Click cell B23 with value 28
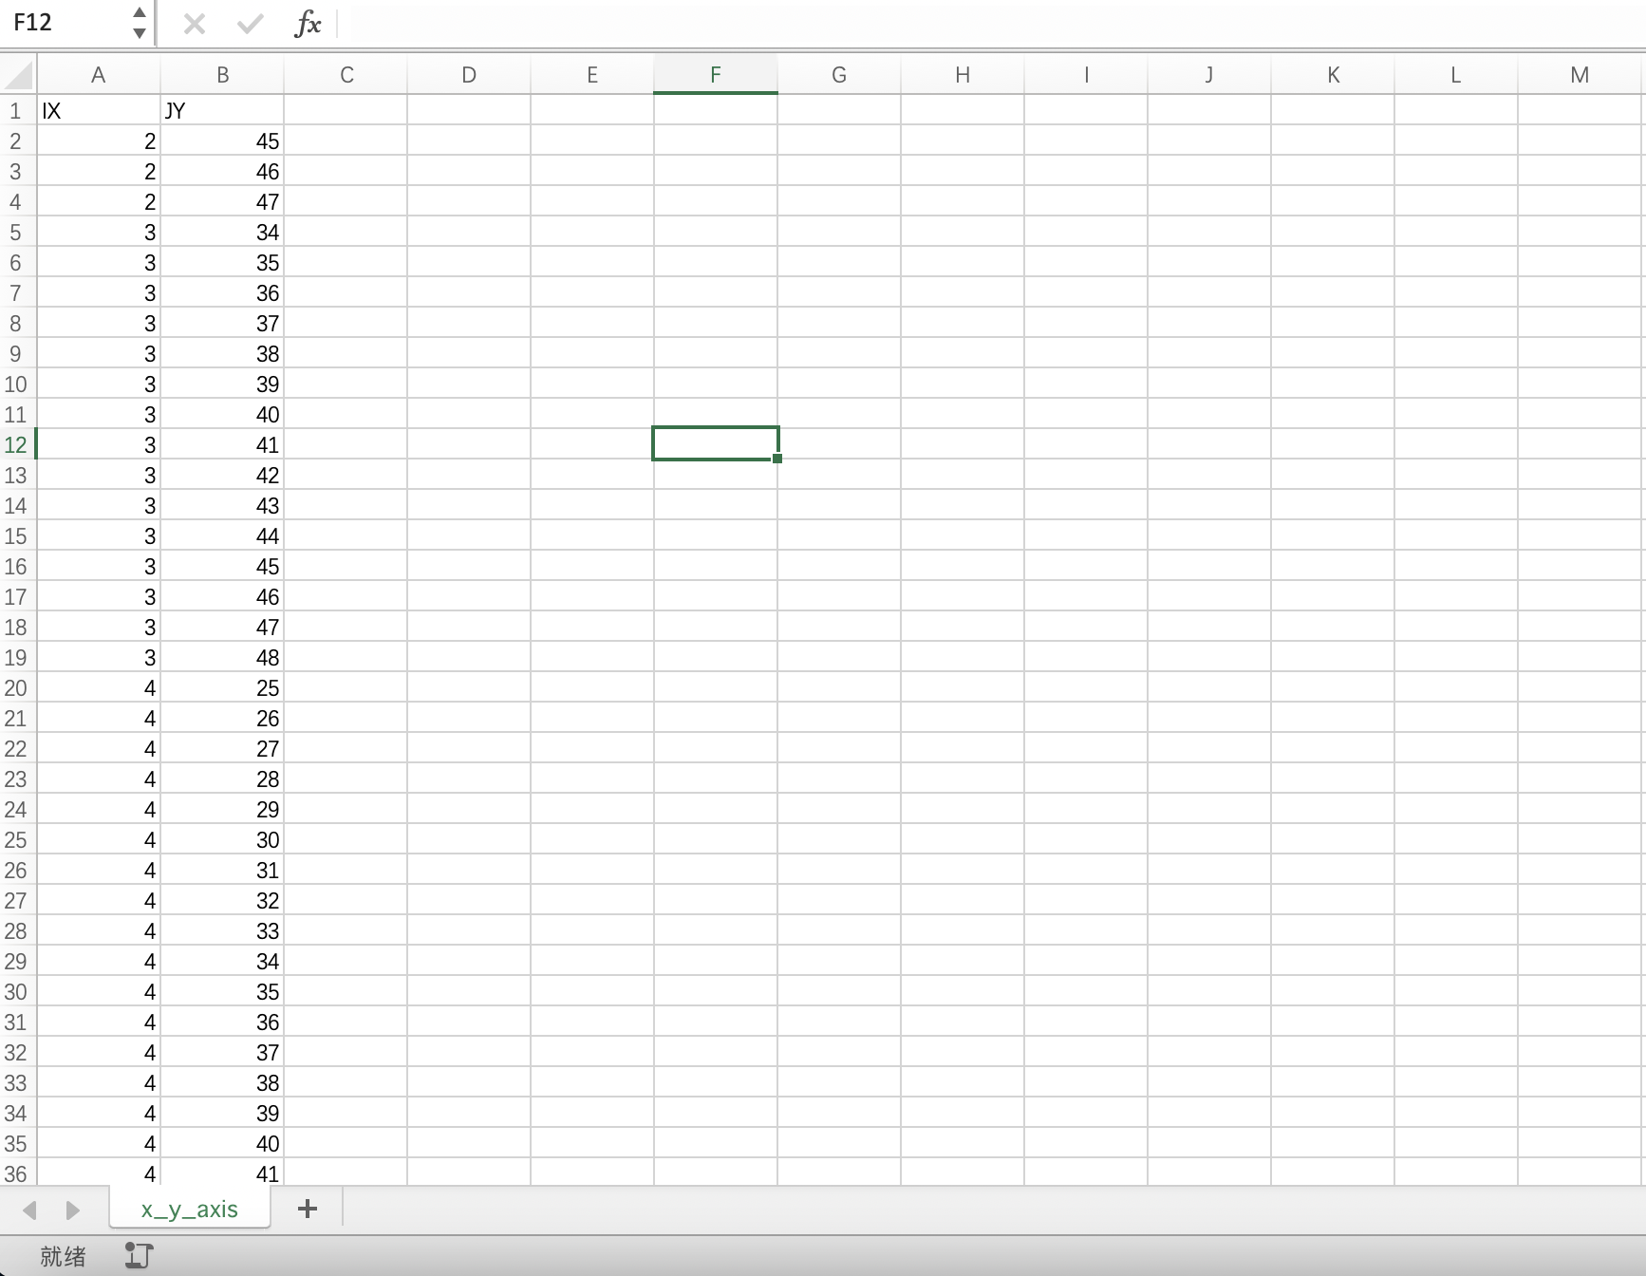This screenshot has width=1646, height=1276. (x=222, y=779)
